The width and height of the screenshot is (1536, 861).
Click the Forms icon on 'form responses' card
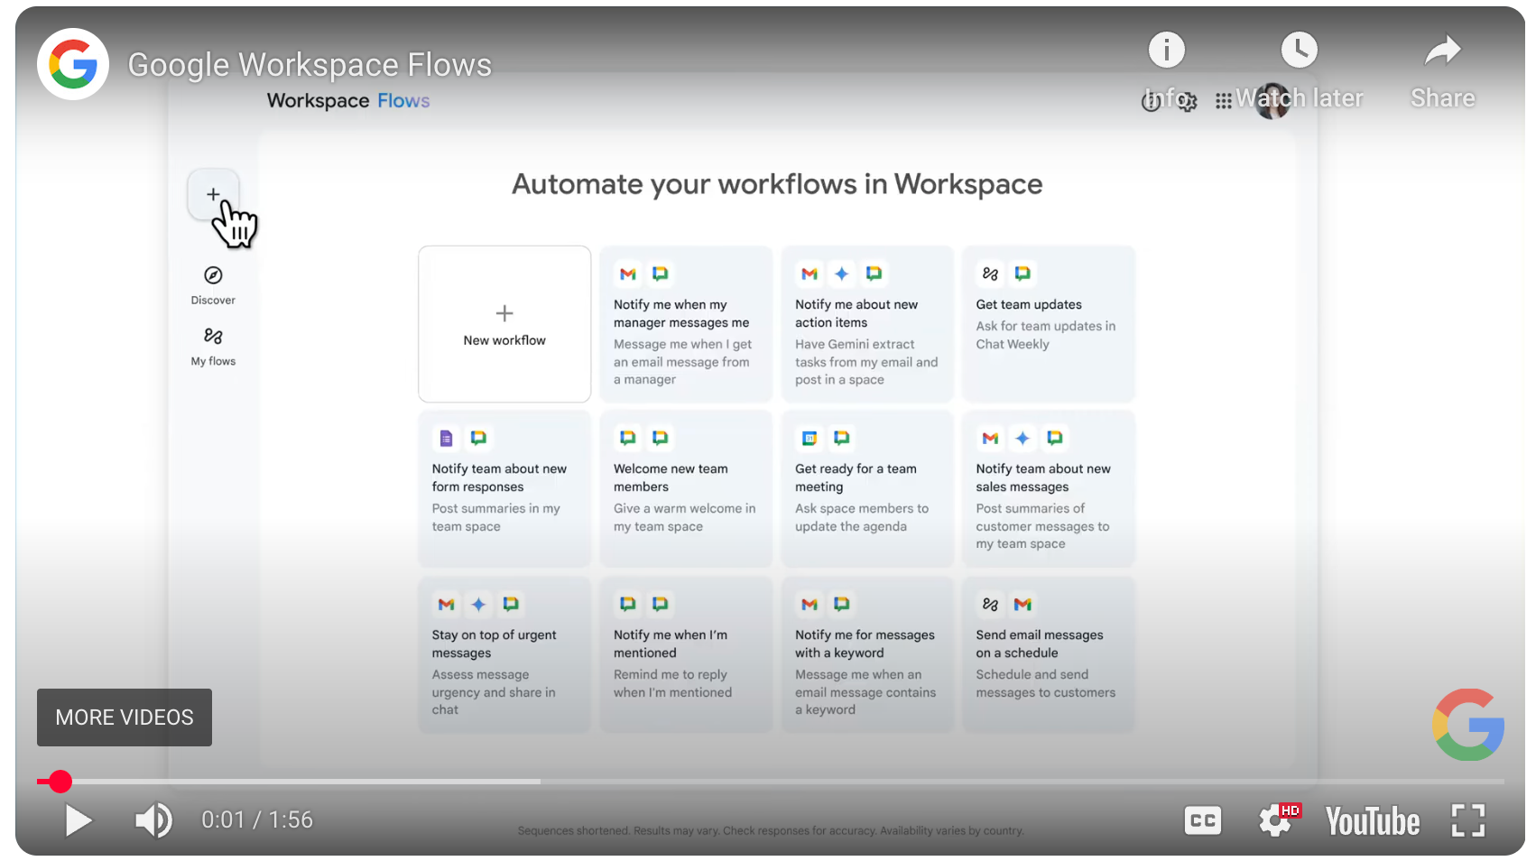click(446, 438)
